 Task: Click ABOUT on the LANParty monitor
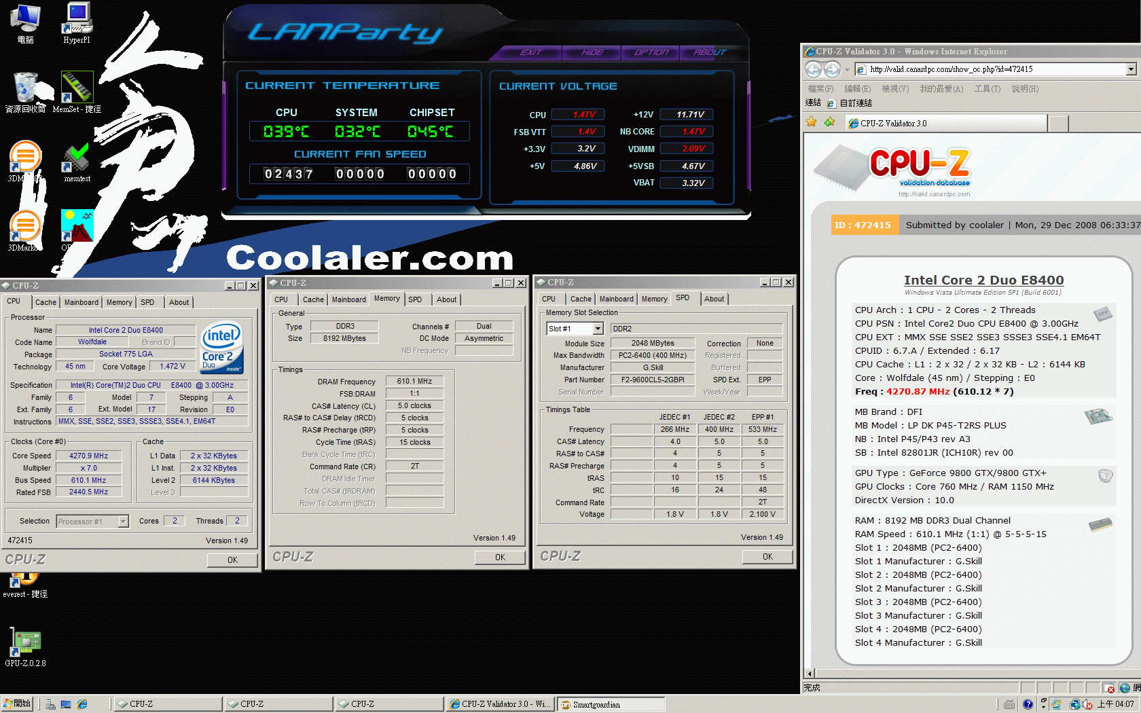click(x=710, y=52)
